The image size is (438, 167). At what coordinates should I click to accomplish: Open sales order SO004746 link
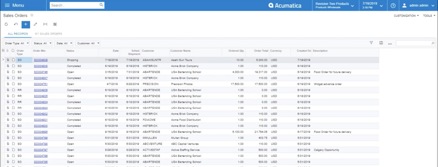click(41, 72)
